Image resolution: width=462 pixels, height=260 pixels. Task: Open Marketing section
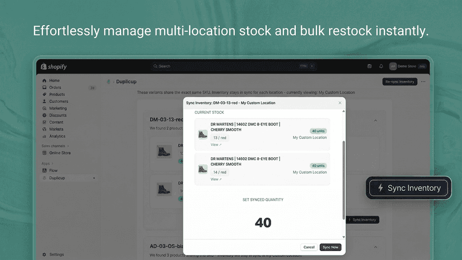click(x=58, y=108)
